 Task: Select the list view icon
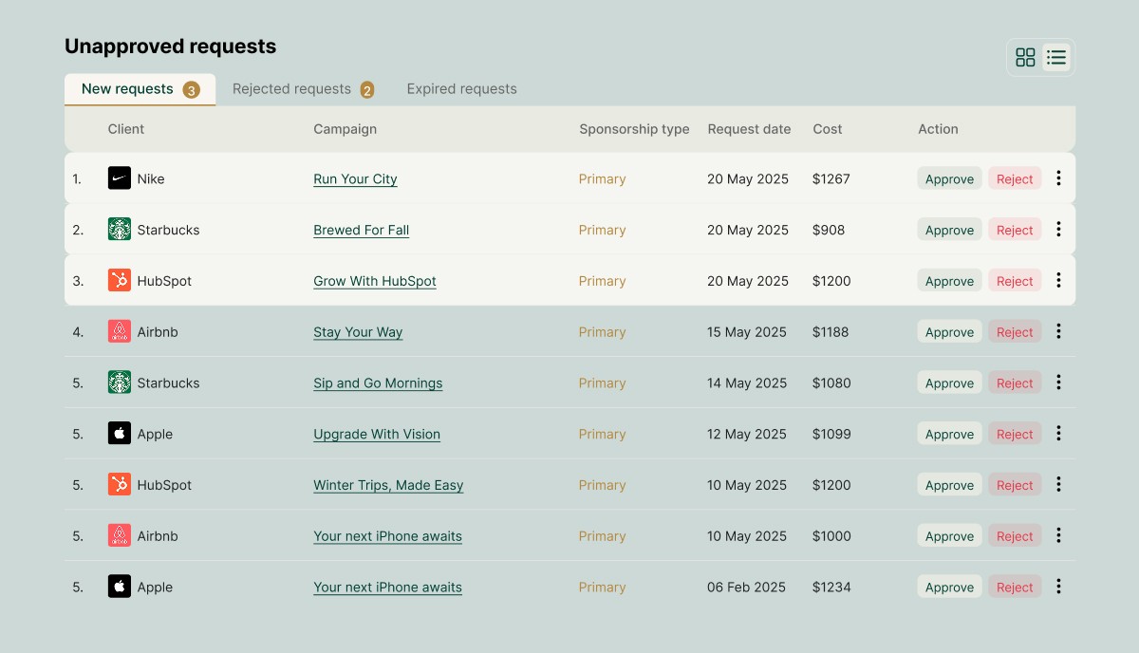pyautogui.click(x=1056, y=58)
